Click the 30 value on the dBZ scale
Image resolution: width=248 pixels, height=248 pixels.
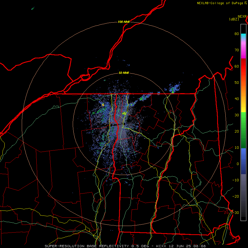tap(237, 115)
